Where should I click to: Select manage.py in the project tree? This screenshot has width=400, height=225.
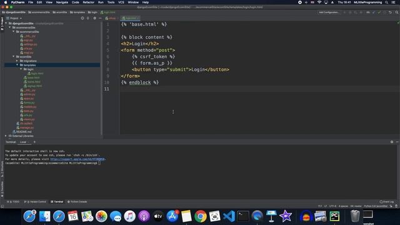(25, 127)
